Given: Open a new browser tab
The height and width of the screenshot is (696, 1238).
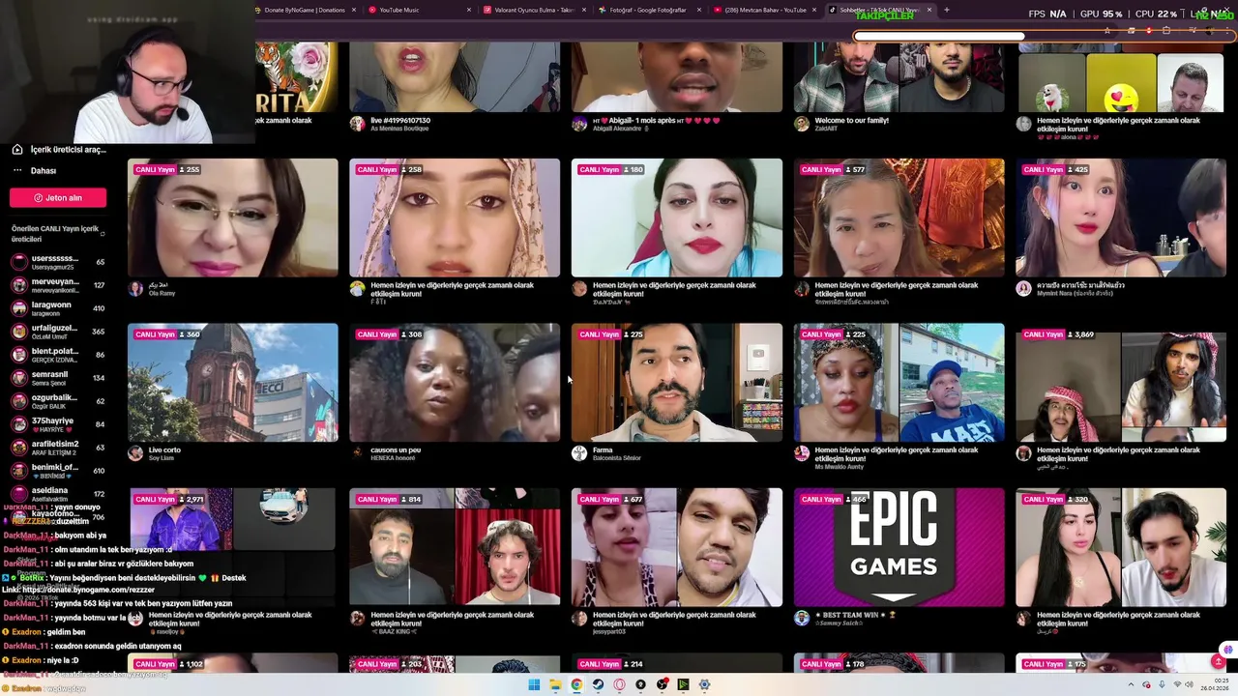Looking at the screenshot, I should point(946,10).
